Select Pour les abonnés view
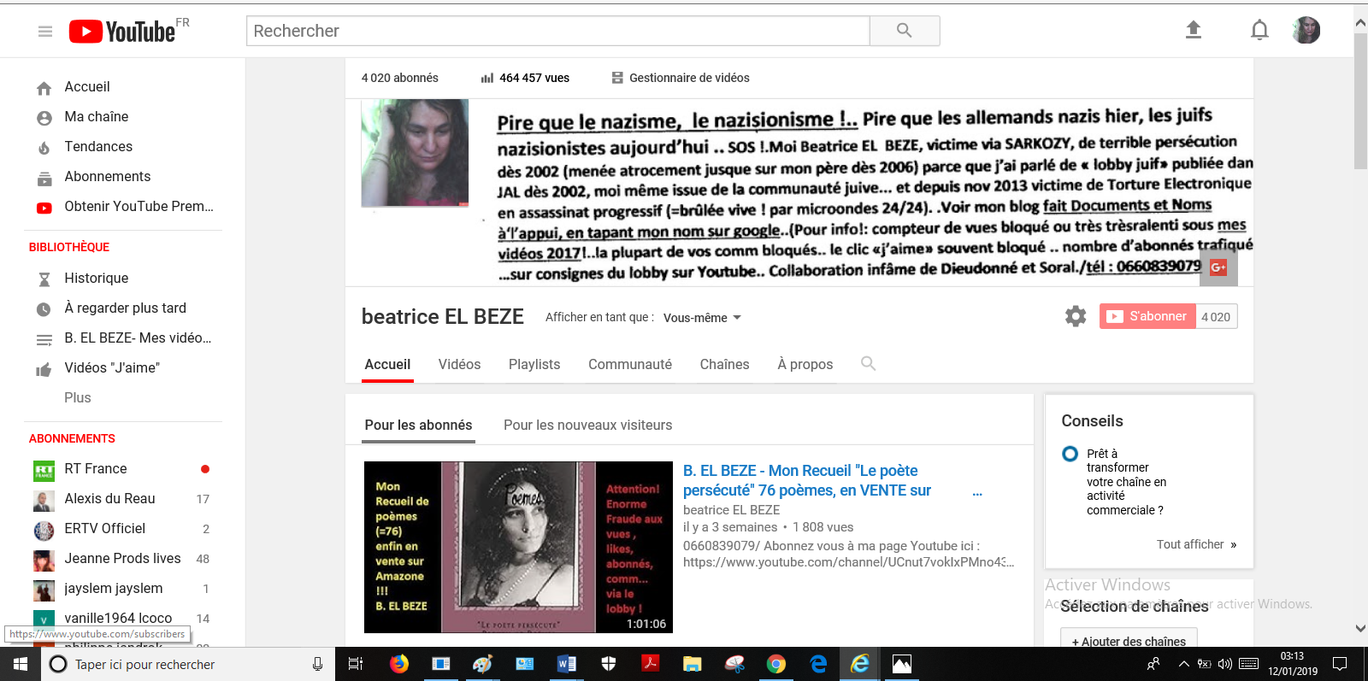Image resolution: width=1368 pixels, height=681 pixels. tap(418, 426)
